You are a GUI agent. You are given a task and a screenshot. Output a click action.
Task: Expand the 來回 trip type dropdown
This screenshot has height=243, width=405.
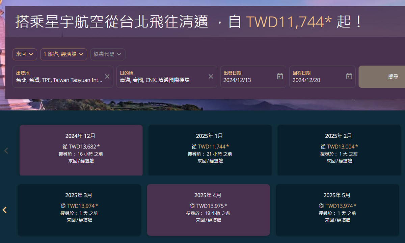click(x=25, y=54)
